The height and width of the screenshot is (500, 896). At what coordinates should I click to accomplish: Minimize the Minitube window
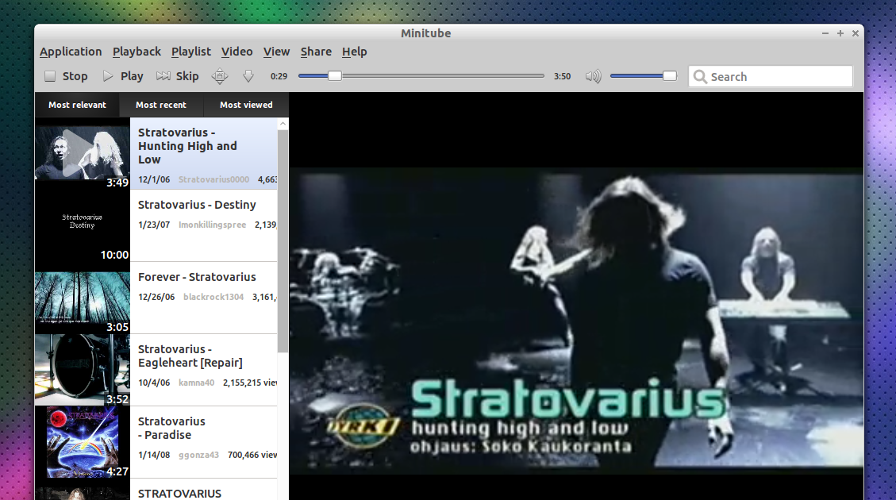[x=825, y=33]
